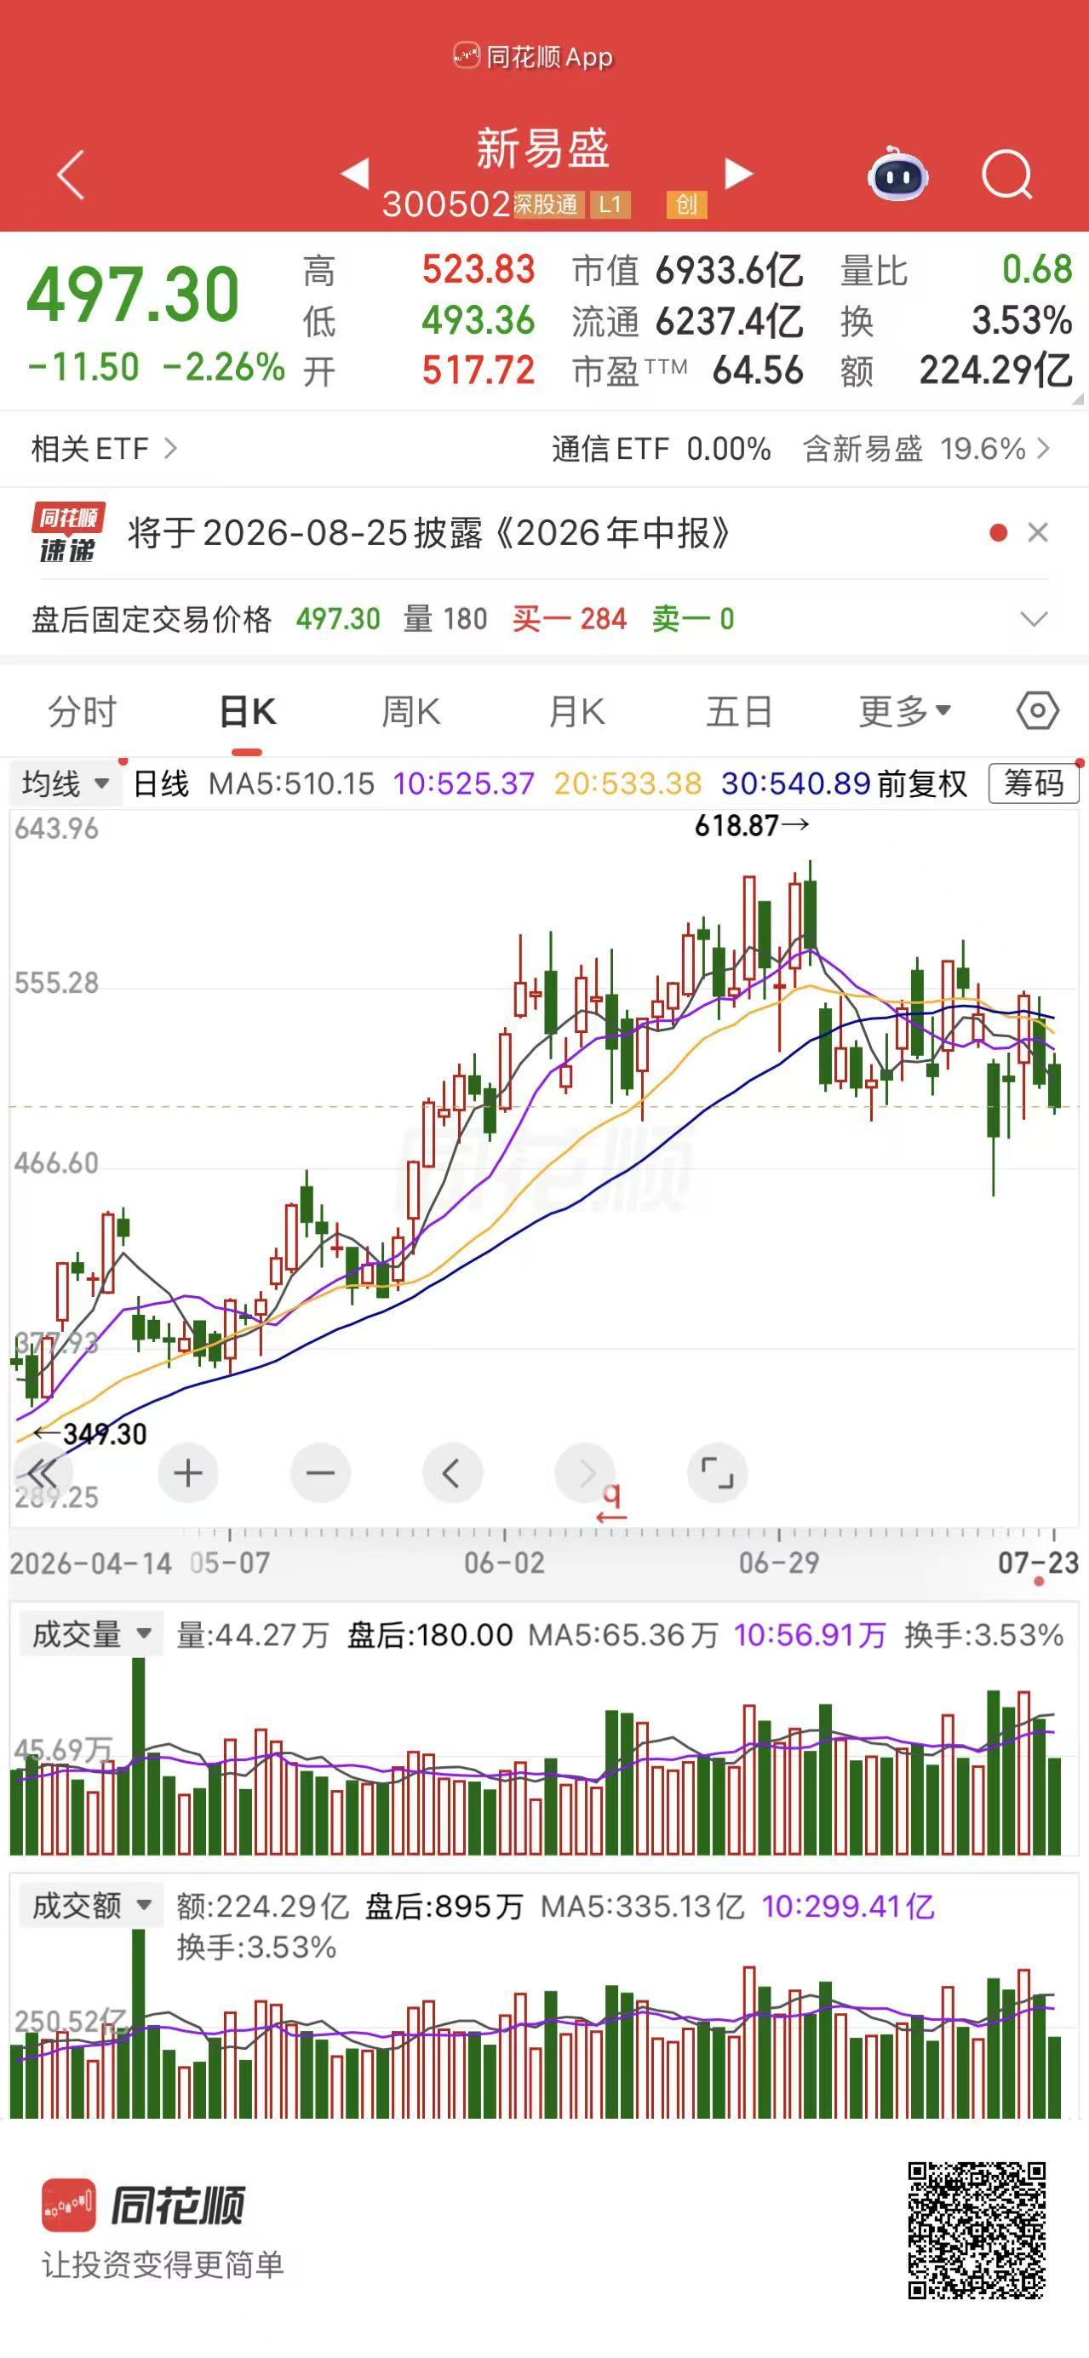The height and width of the screenshot is (2358, 1089).
Task: Tap the 换 3.53% turnover value
Action: (x=1021, y=320)
